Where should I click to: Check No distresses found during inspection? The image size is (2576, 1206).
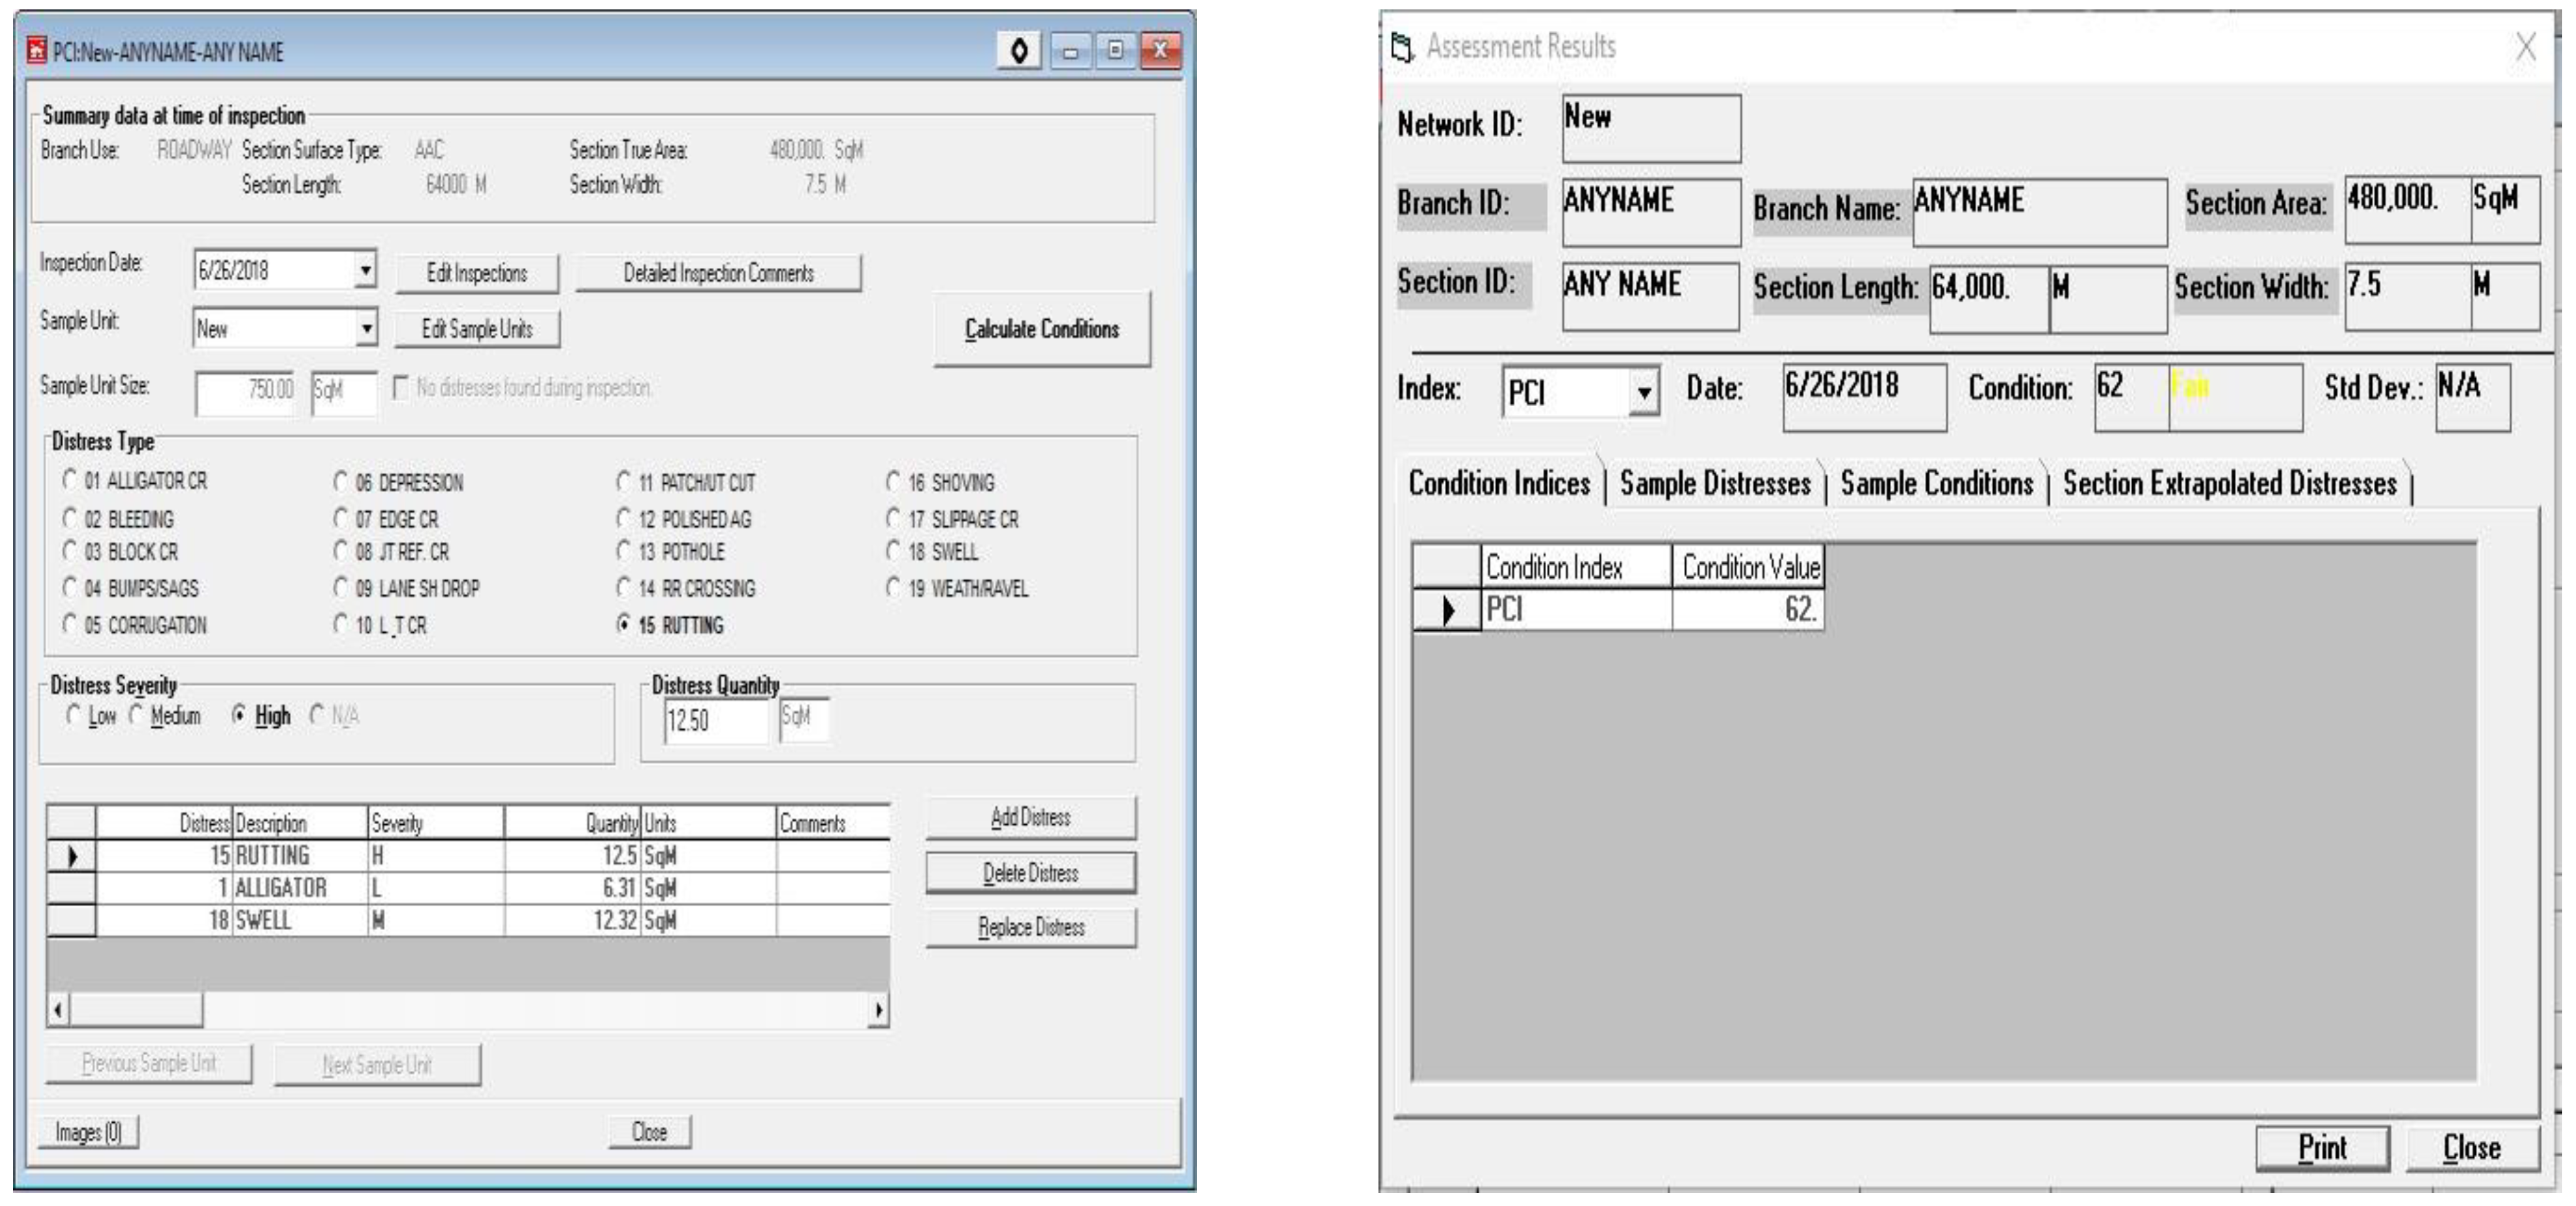[401, 388]
